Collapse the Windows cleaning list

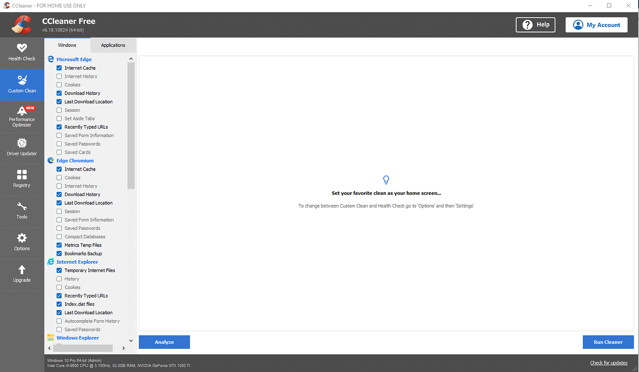coord(130,58)
